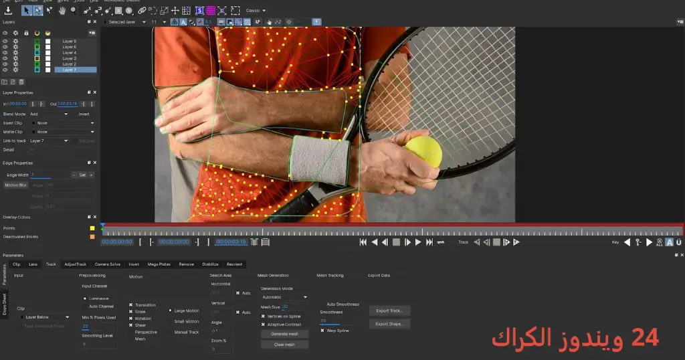Select the Create X-Spline Layer tool
This screenshot has width=685, height=360.
[x=88, y=10]
